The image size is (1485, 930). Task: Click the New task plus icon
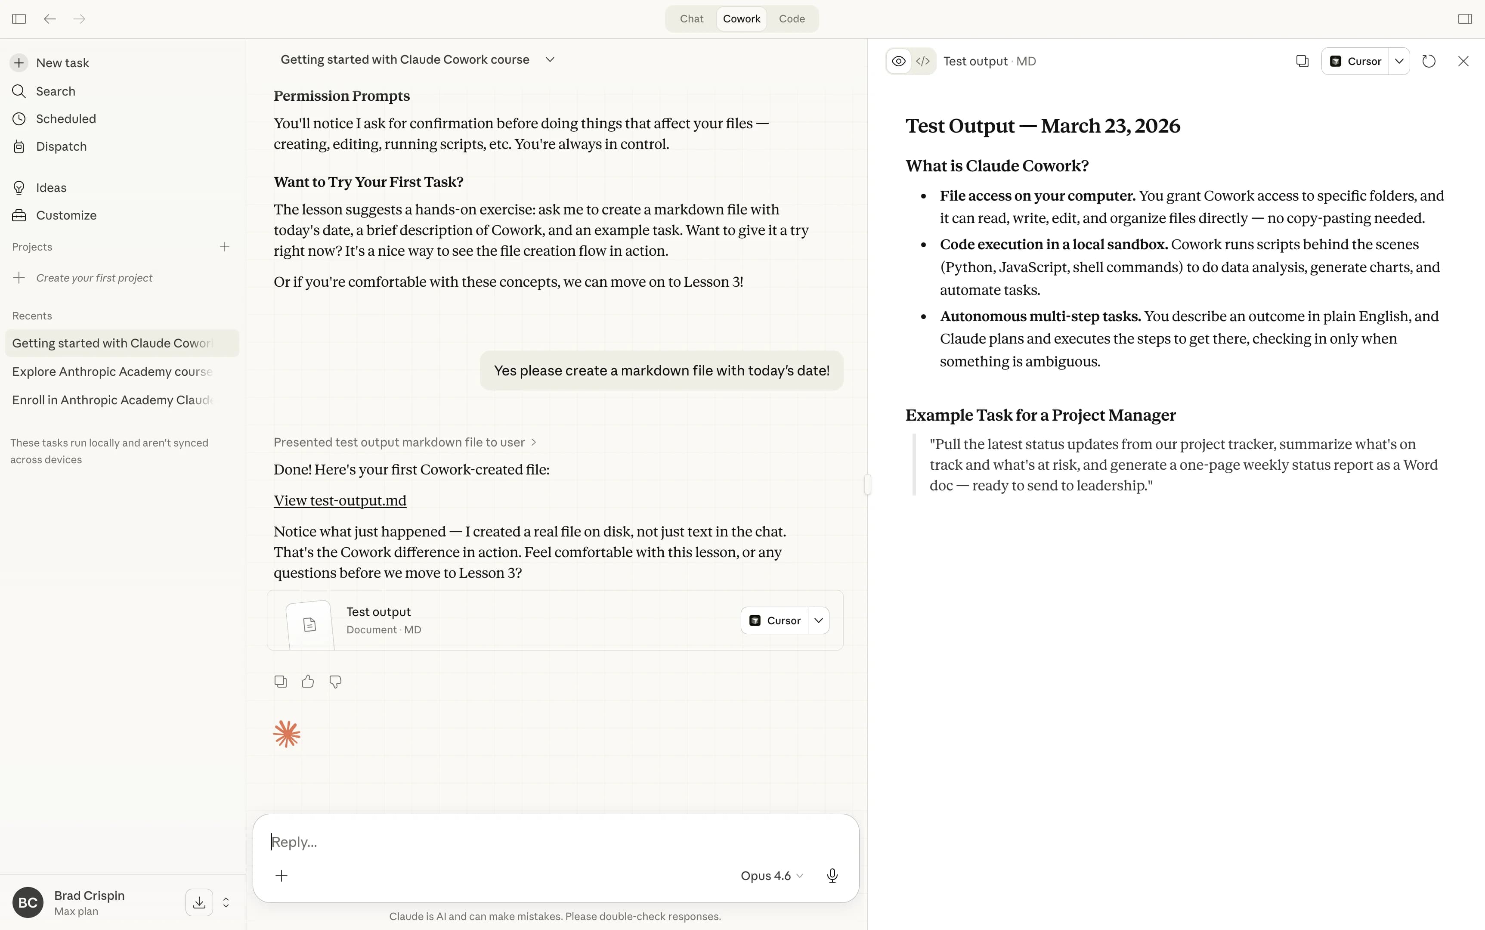pos(19,63)
